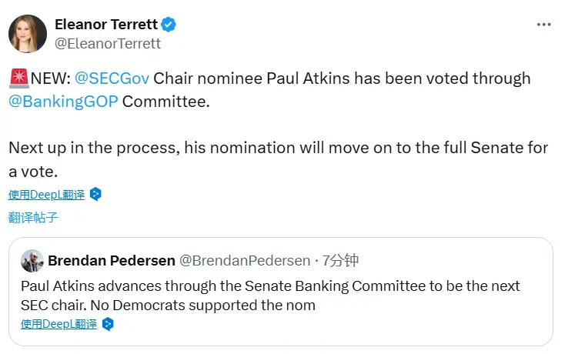
Task: Click the Brendan Pedersen display name
Action: pyautogui.click(x=111, y=261)
